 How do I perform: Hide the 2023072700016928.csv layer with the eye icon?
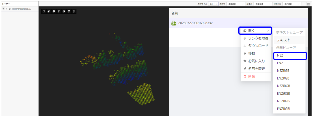pyautogui.click(x=3, y=9)
